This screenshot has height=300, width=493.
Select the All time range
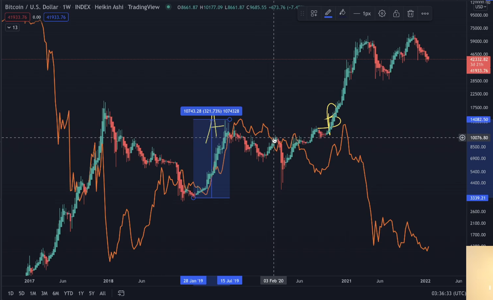[x=103, y=294]
